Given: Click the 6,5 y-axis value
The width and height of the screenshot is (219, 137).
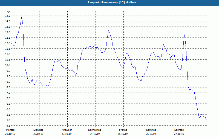Looking at the screenshot, I should pos(8,104).
